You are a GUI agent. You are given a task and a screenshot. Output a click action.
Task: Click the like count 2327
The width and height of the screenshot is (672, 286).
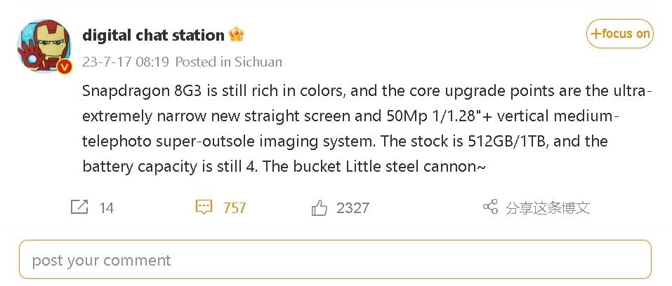tap(353, 208)
